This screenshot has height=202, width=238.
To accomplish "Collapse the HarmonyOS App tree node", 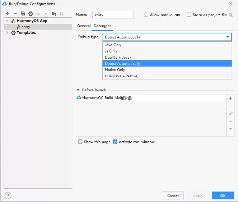I will tap(7, 21).
